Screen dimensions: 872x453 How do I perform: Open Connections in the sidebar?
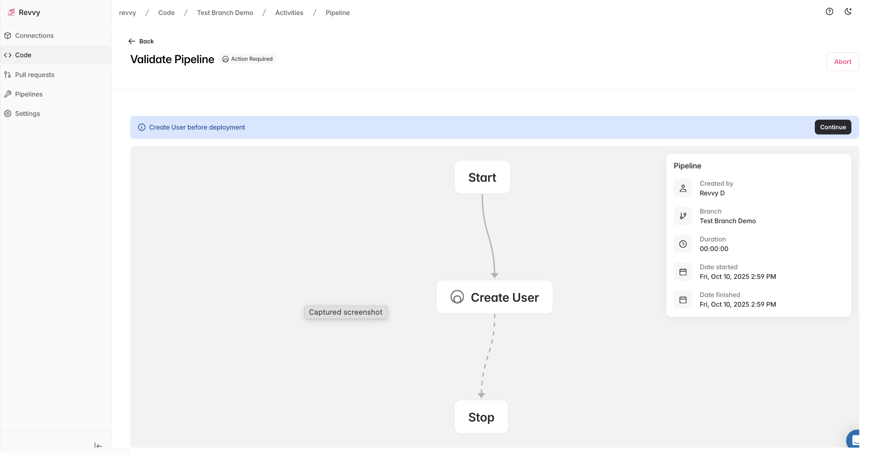(x=34, y=35)
